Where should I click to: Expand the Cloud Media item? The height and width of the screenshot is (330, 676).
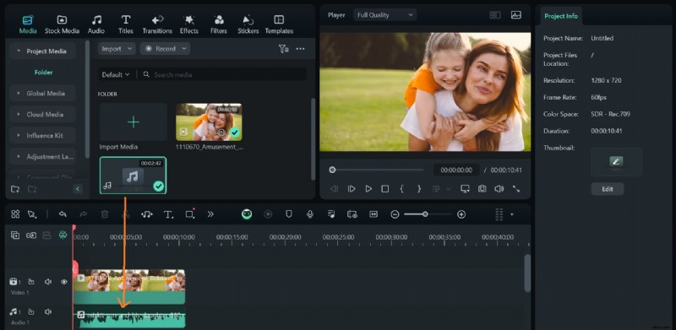click(x=19, y=114)
